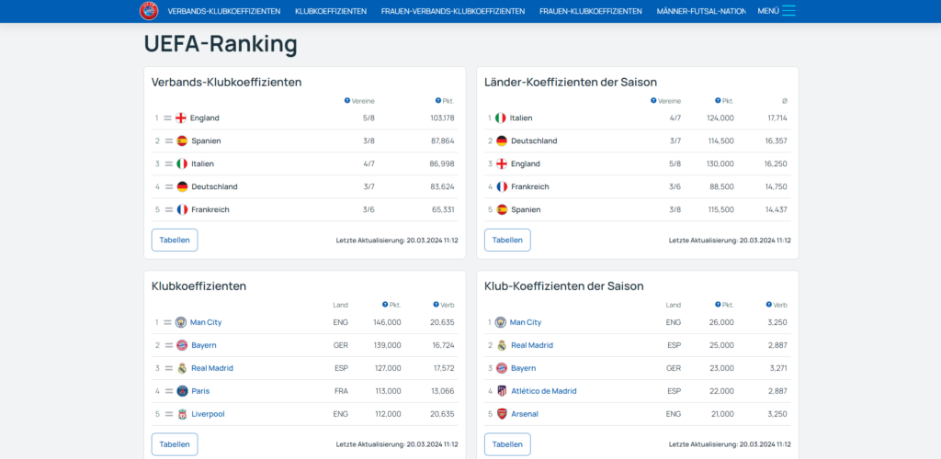This screenshot has width=941, height=459.
Task: Click the UEFA logo in header
Action: (x=149, y=11)
